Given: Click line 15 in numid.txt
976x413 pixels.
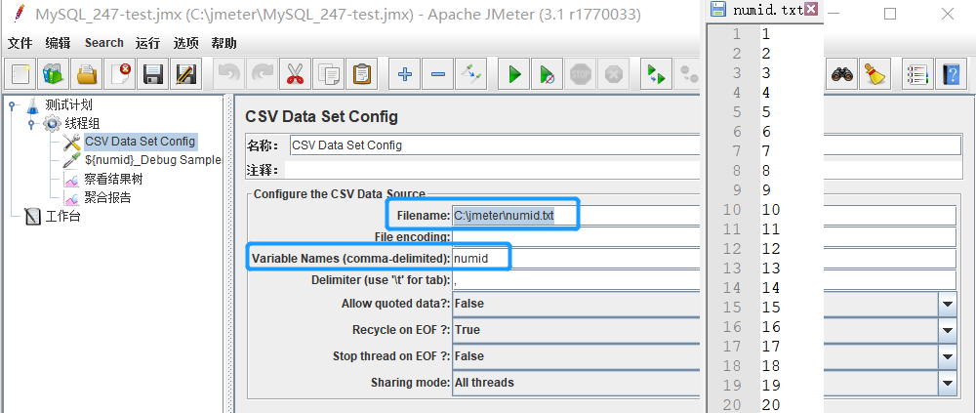Looking at the screenshot, I should click(771, 308).
